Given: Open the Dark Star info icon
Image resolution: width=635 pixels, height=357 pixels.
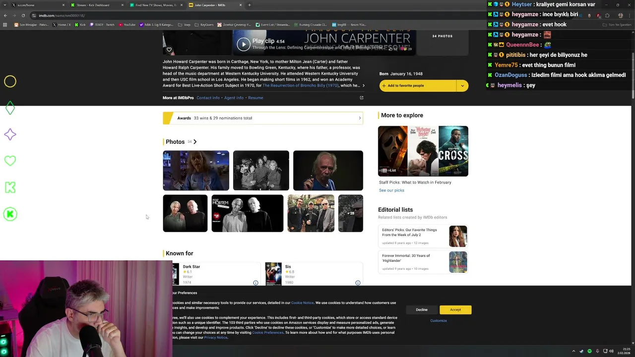Looking at the screenshot, I should pyautogui.click(x=255, y=283).
